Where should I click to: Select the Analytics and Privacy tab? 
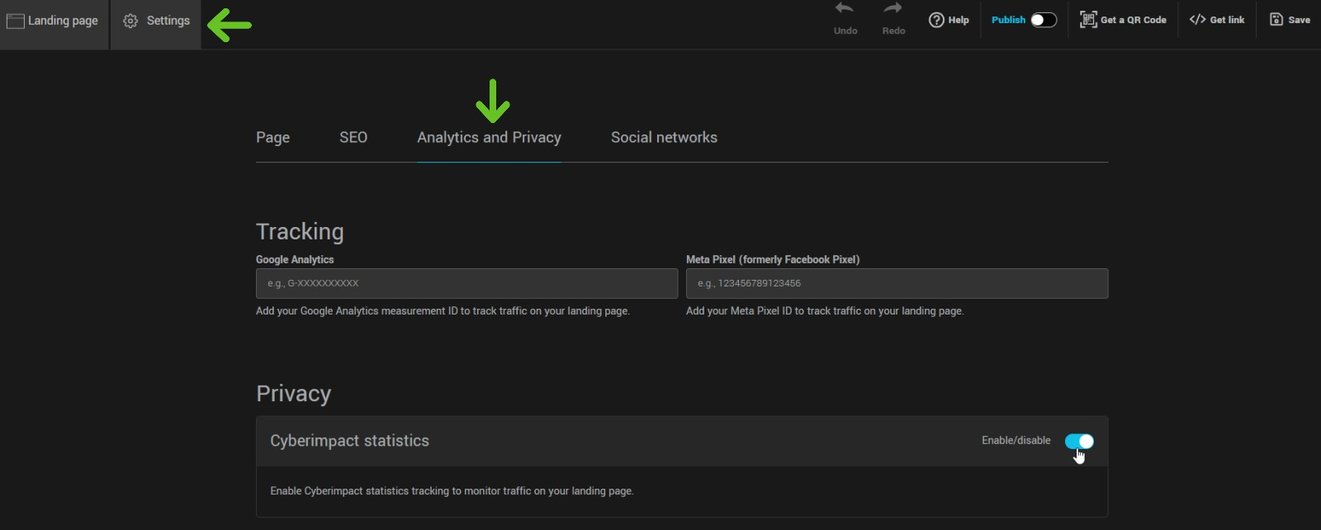pyautogui.click(x=489, y=137)
